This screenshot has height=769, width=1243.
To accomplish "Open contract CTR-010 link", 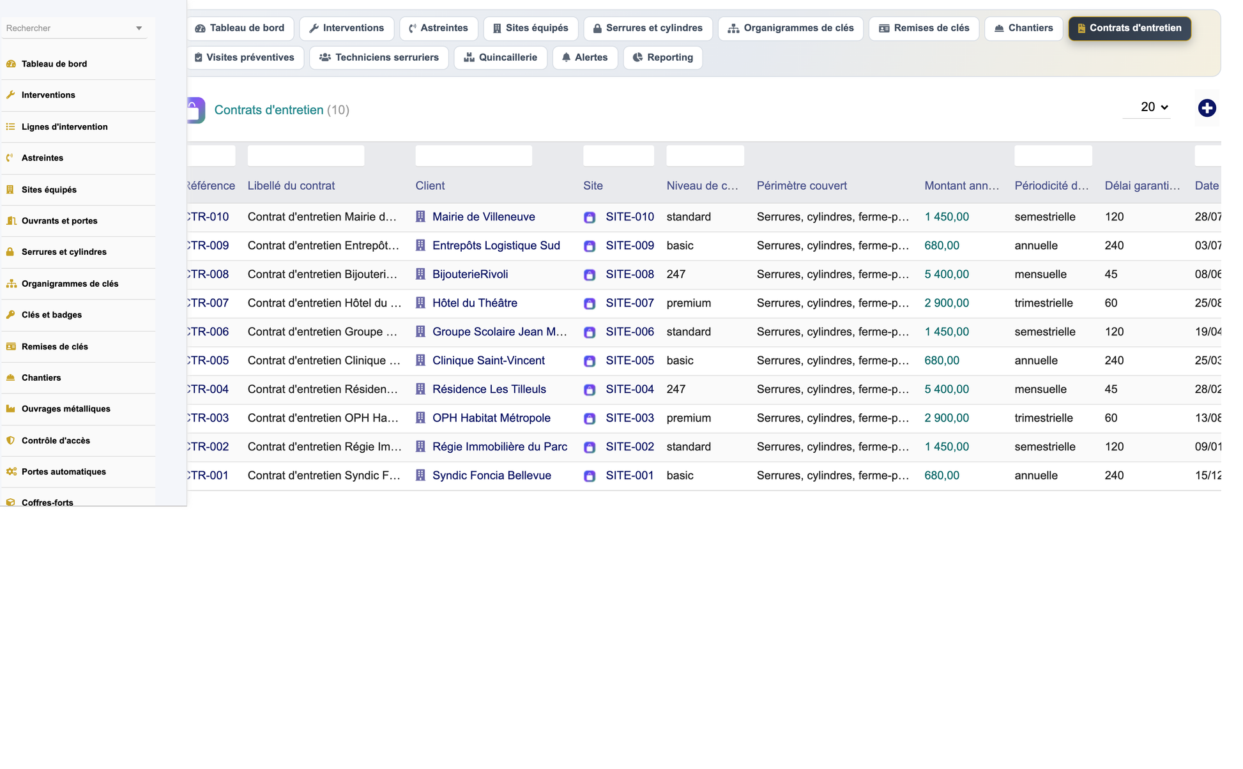I will tap(208, 217).
